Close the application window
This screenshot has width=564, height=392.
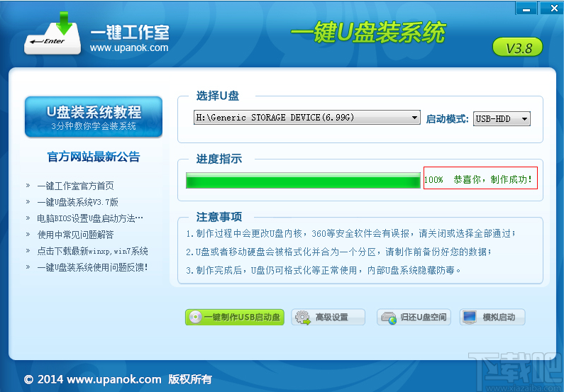point(553,8)
